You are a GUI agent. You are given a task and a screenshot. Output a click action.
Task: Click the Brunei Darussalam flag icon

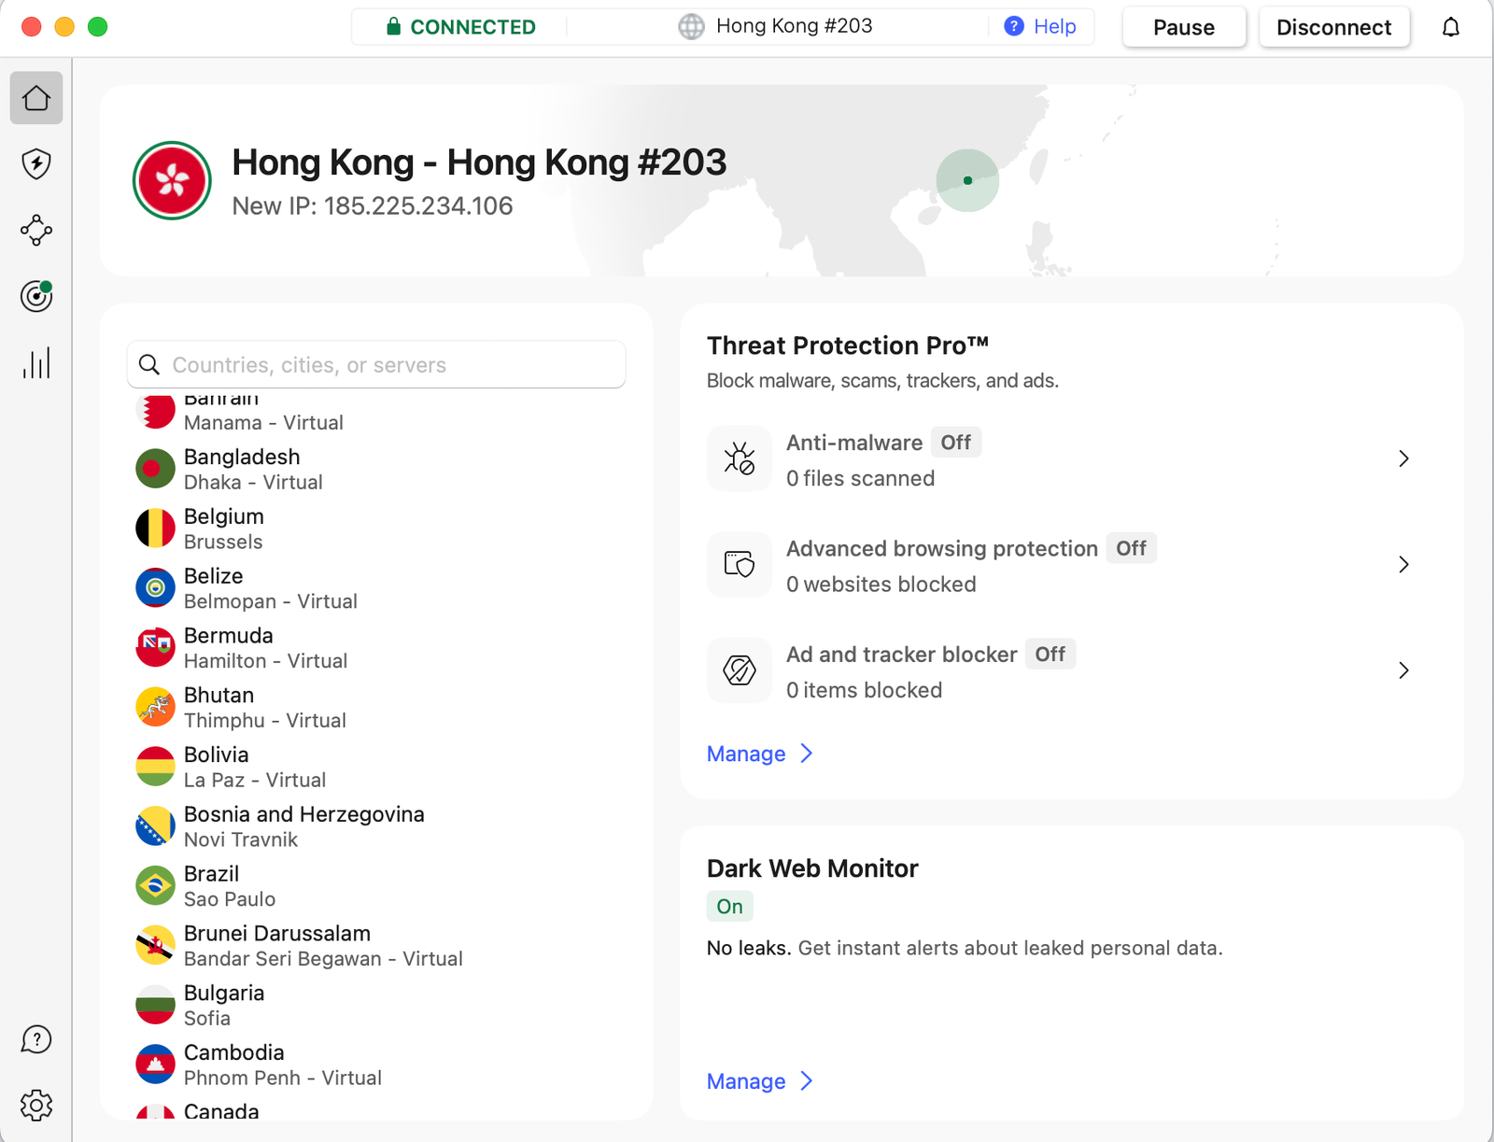(155, 945)
